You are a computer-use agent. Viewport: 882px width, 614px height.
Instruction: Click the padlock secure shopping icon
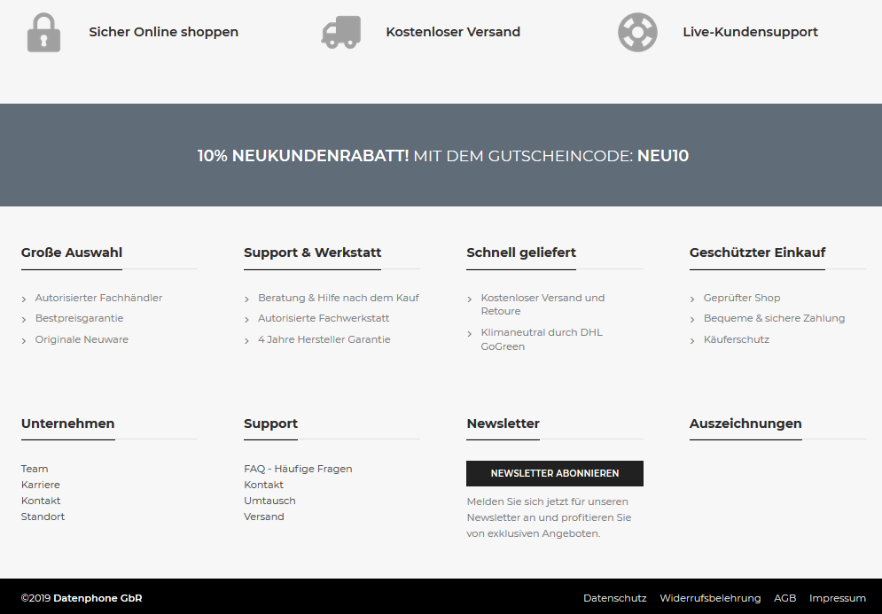point(43,33)
